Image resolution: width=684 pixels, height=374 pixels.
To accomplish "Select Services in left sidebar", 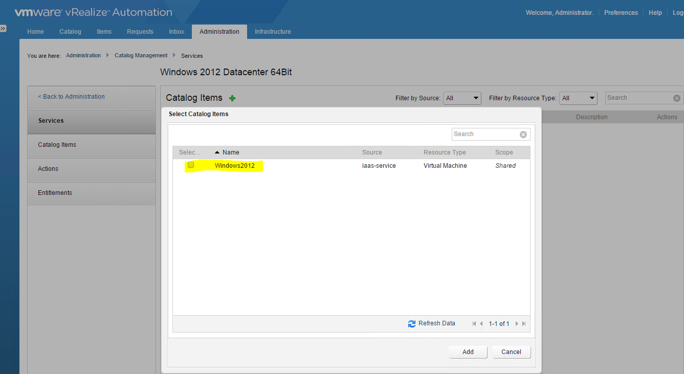I will click(92, 121).
